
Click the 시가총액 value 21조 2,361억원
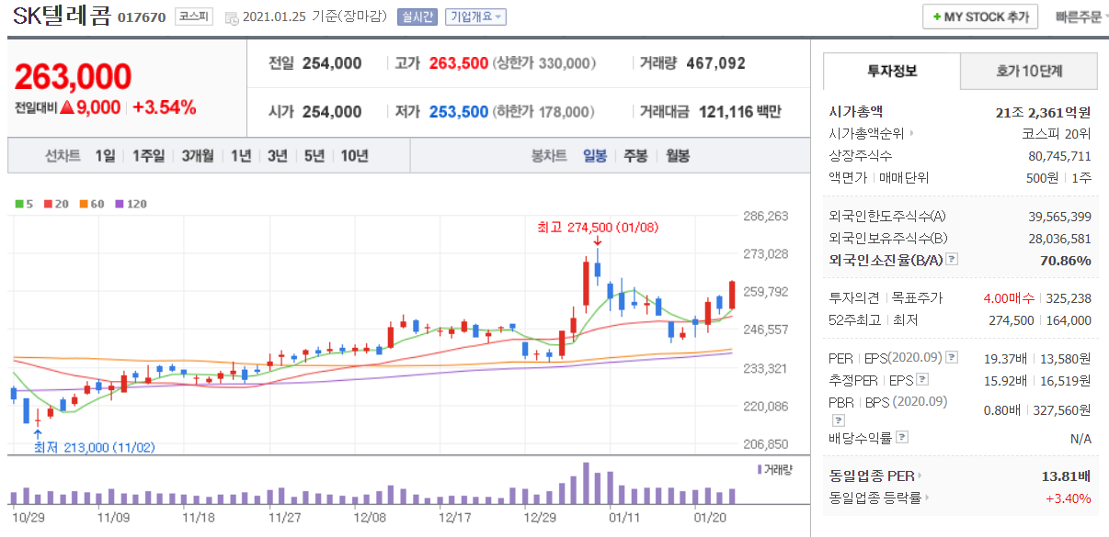click(1043, 112)
